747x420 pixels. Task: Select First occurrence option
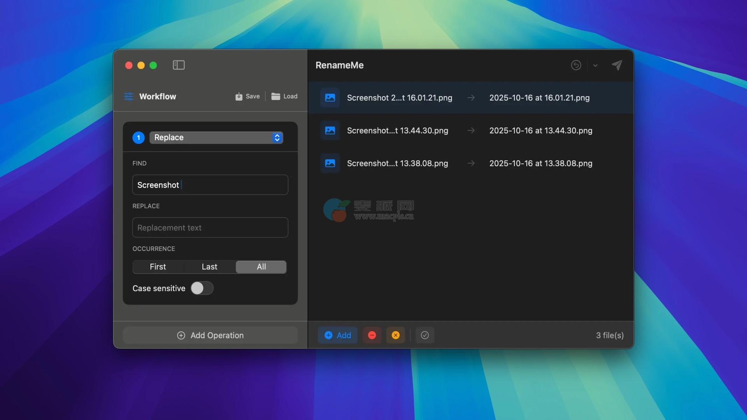tap(158, 267)
